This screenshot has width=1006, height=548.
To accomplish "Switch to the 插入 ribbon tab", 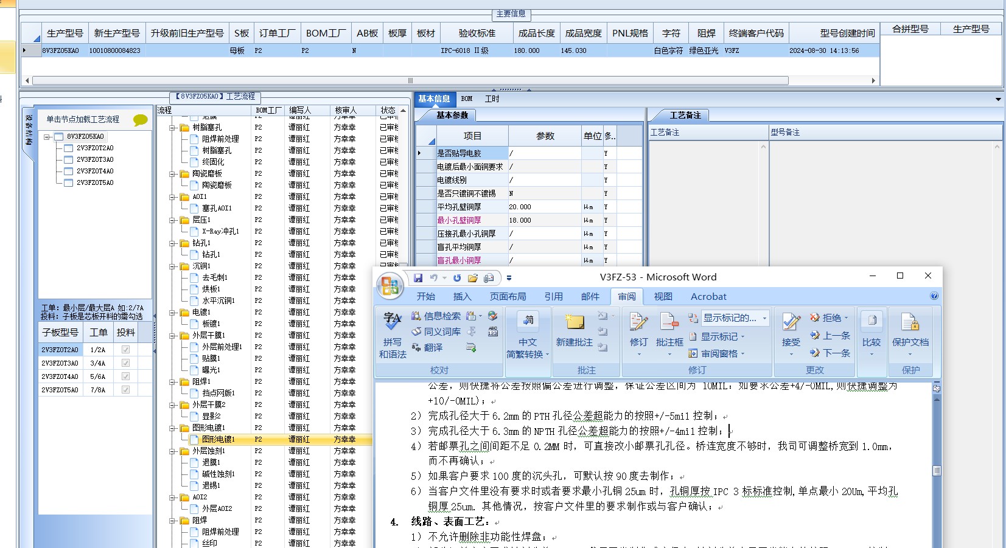I will pos(463,296).
